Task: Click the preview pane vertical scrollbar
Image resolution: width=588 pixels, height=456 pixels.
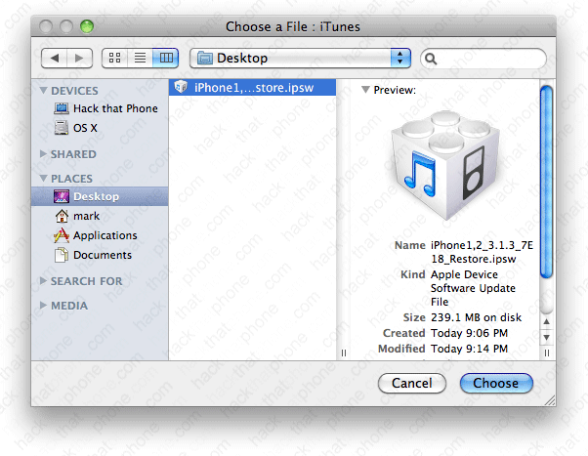Action: (546, 195)
